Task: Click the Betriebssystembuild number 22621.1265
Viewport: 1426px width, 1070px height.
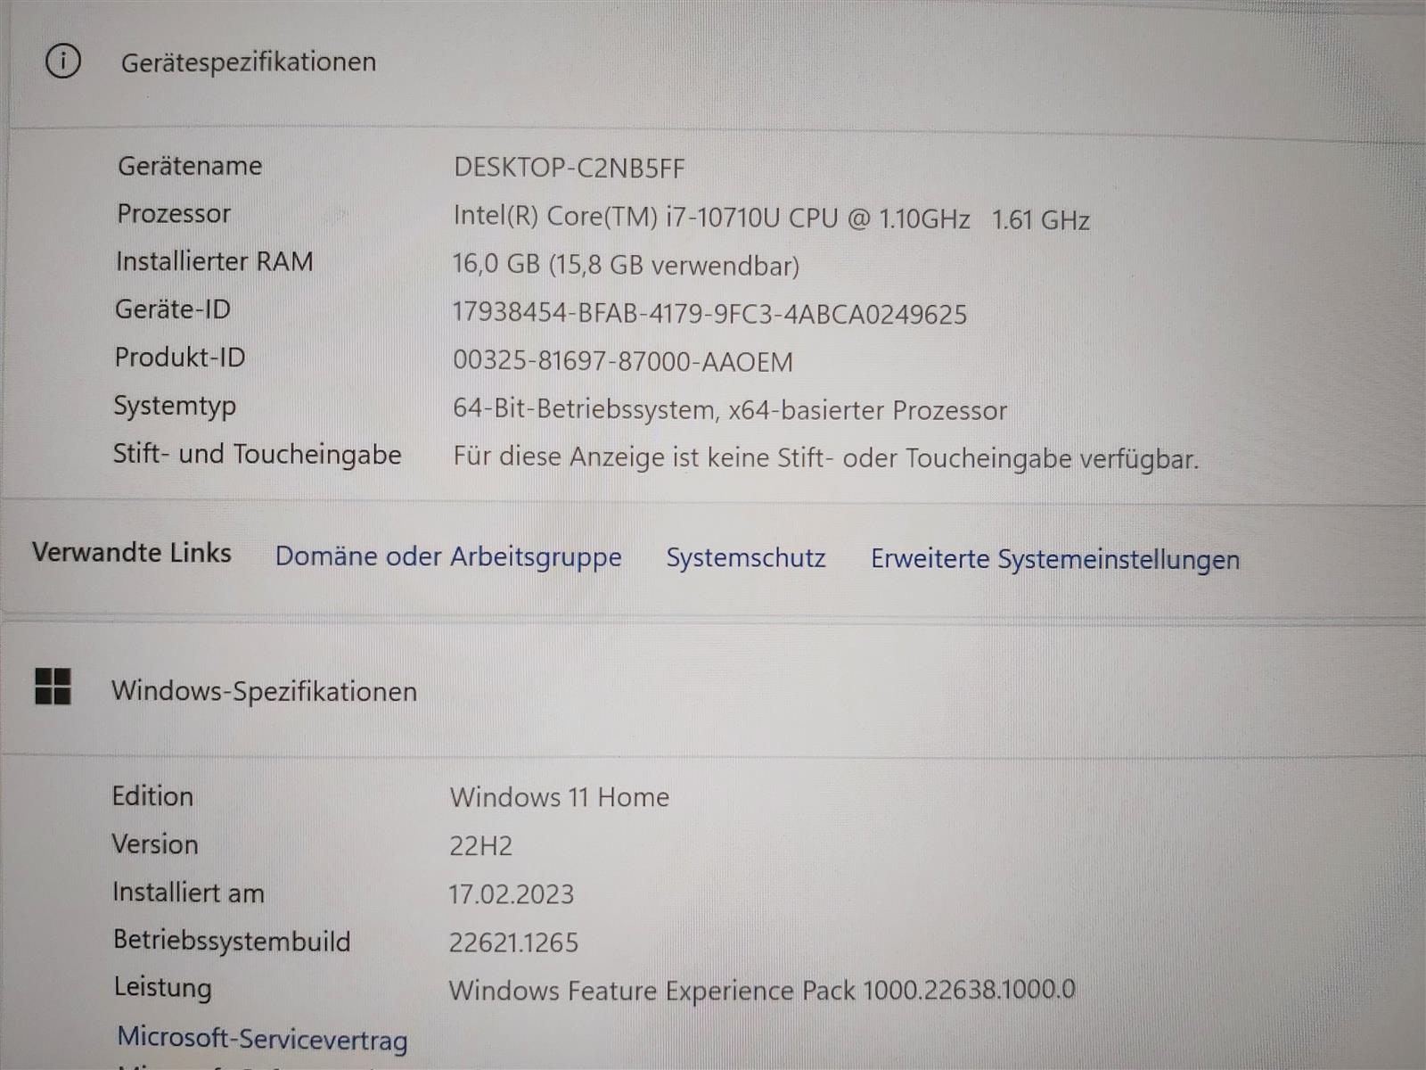Action: tap(514, 942)
